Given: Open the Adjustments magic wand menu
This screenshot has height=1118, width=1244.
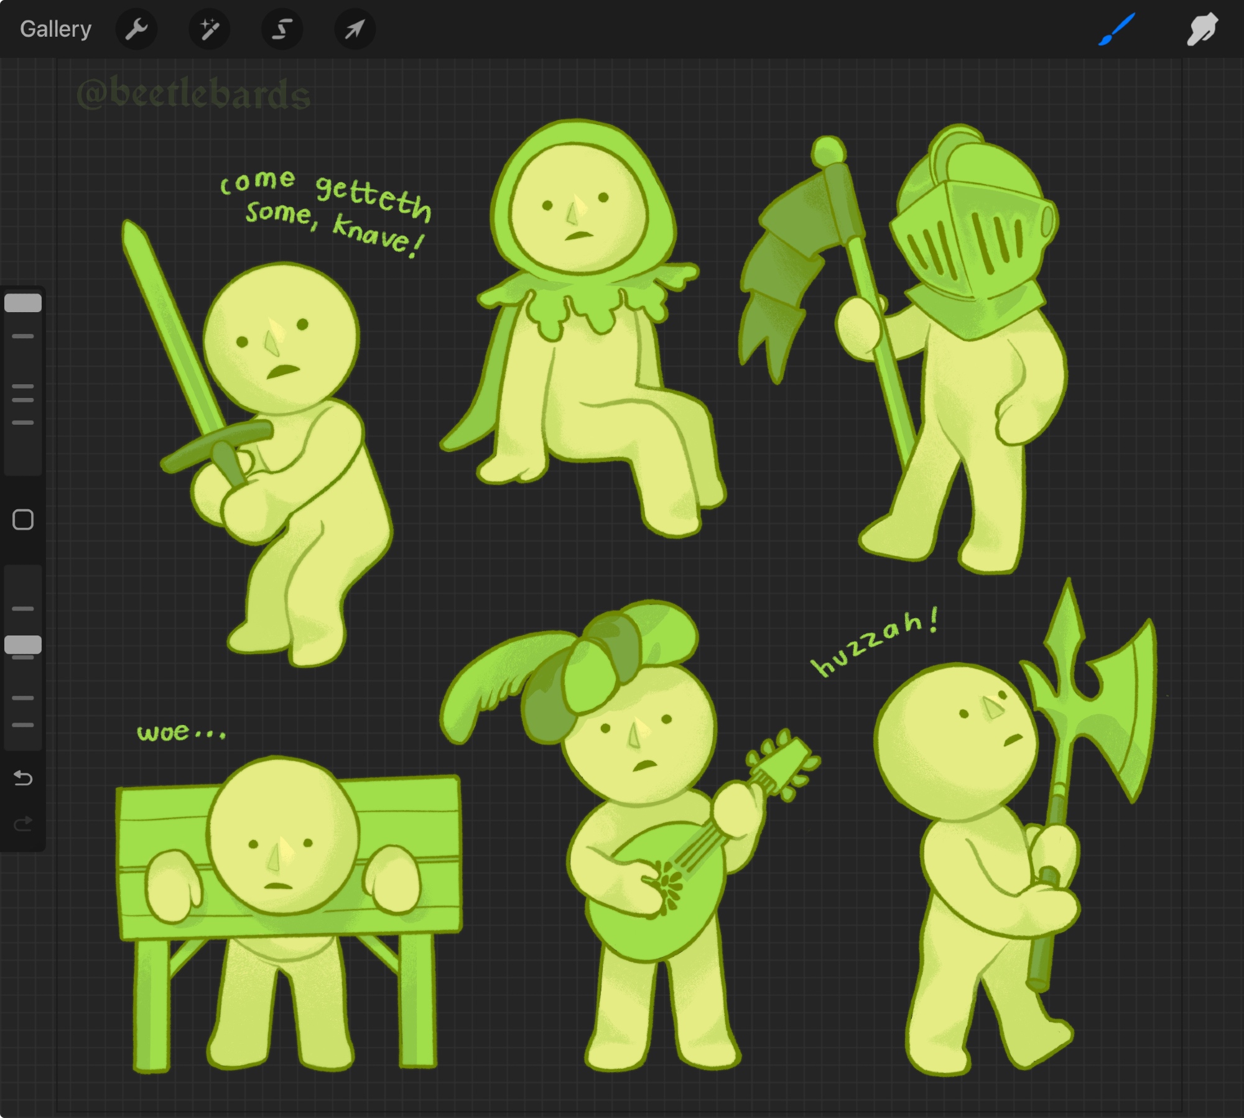Looking at the screenshot, I should pos(210,29).
